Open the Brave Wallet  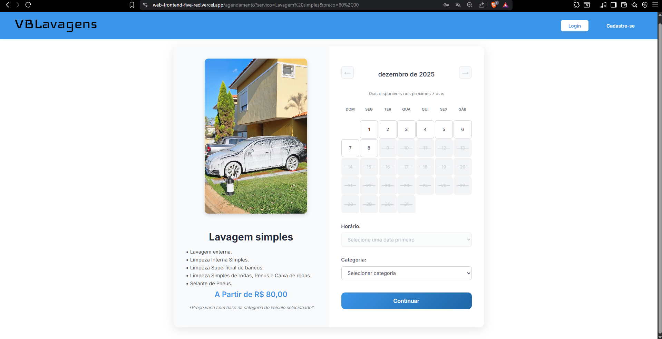click(x=624, y=5)
